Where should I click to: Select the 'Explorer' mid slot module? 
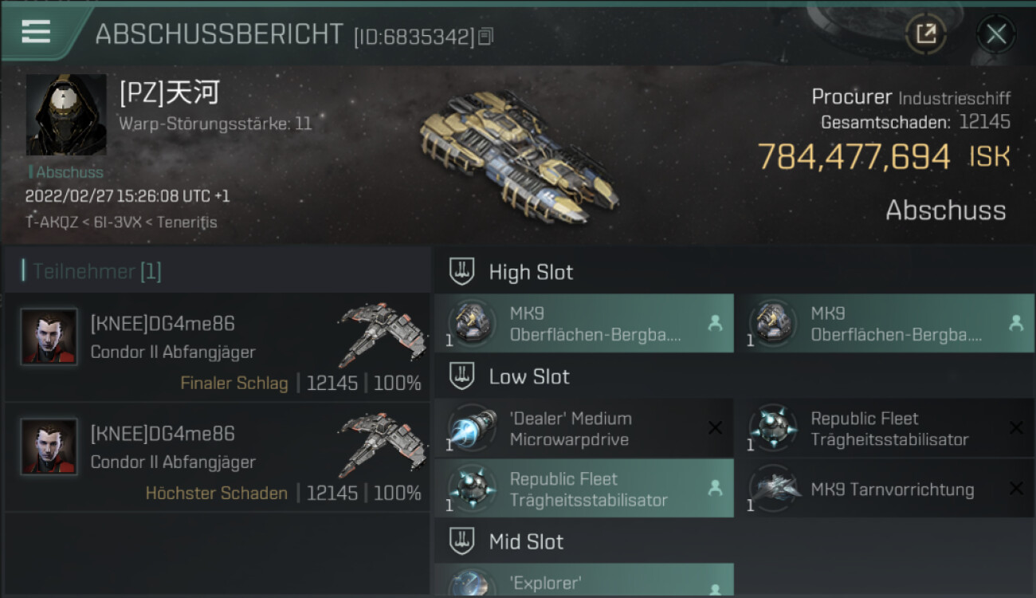pos(584,580)
